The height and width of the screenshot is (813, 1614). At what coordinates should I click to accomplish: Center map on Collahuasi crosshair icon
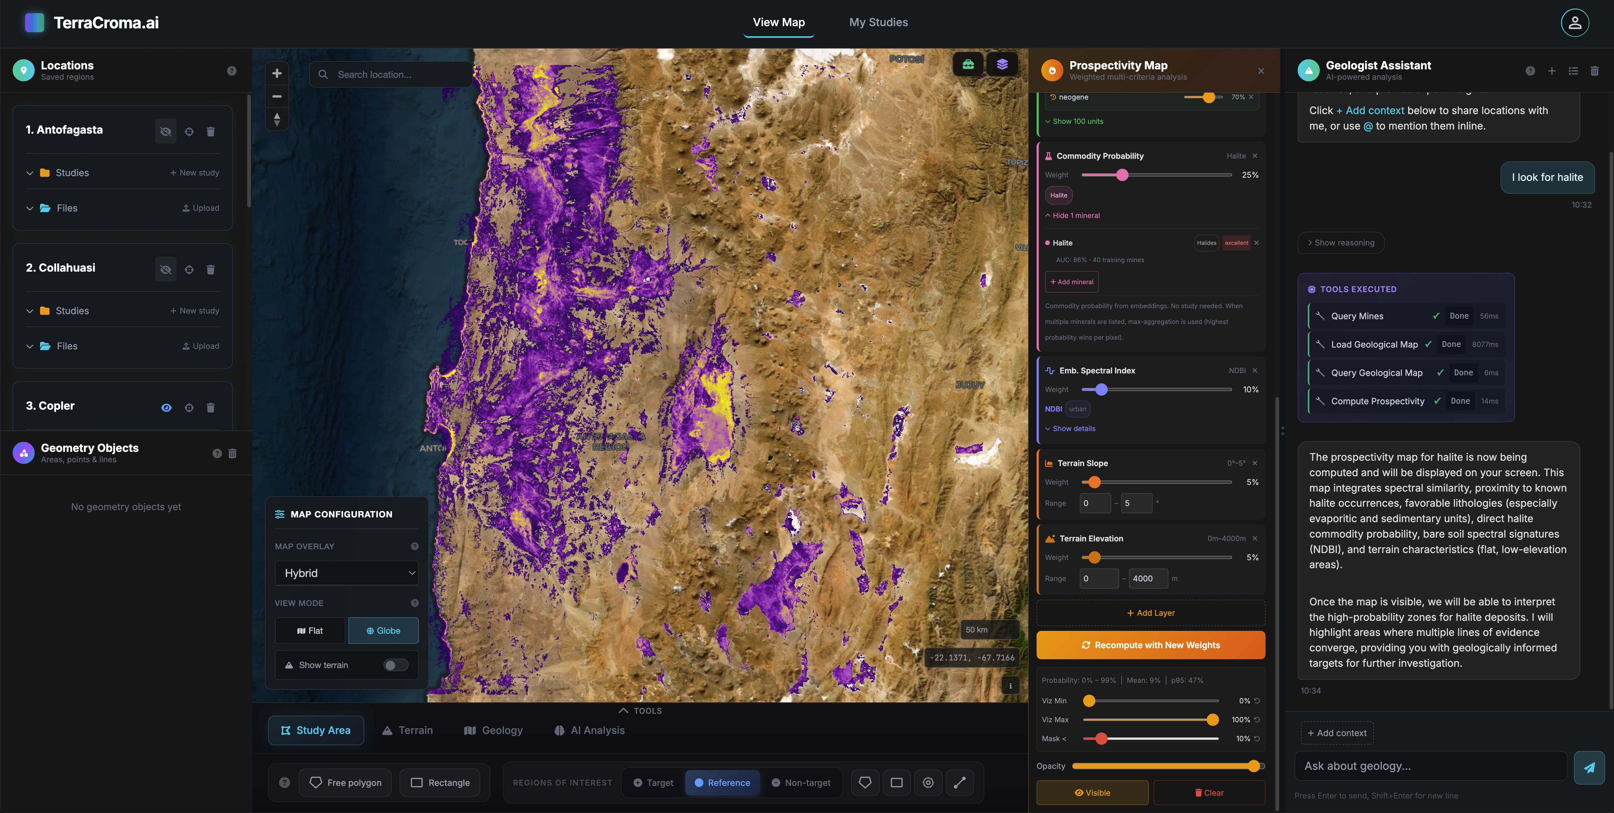click(x=189, y=270)
